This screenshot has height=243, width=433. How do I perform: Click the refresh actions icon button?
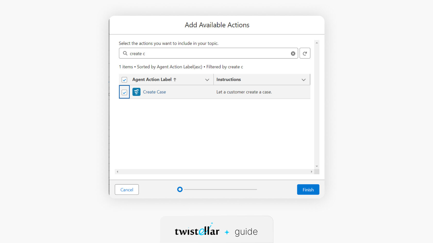[305, 53]
